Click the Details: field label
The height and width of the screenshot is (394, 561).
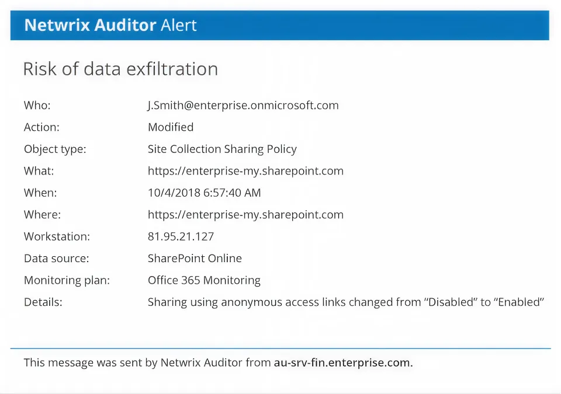tap(43, 302)
